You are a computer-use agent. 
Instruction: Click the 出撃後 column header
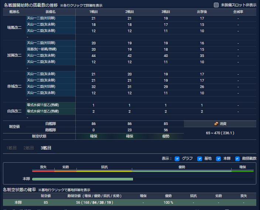(202, 12)
